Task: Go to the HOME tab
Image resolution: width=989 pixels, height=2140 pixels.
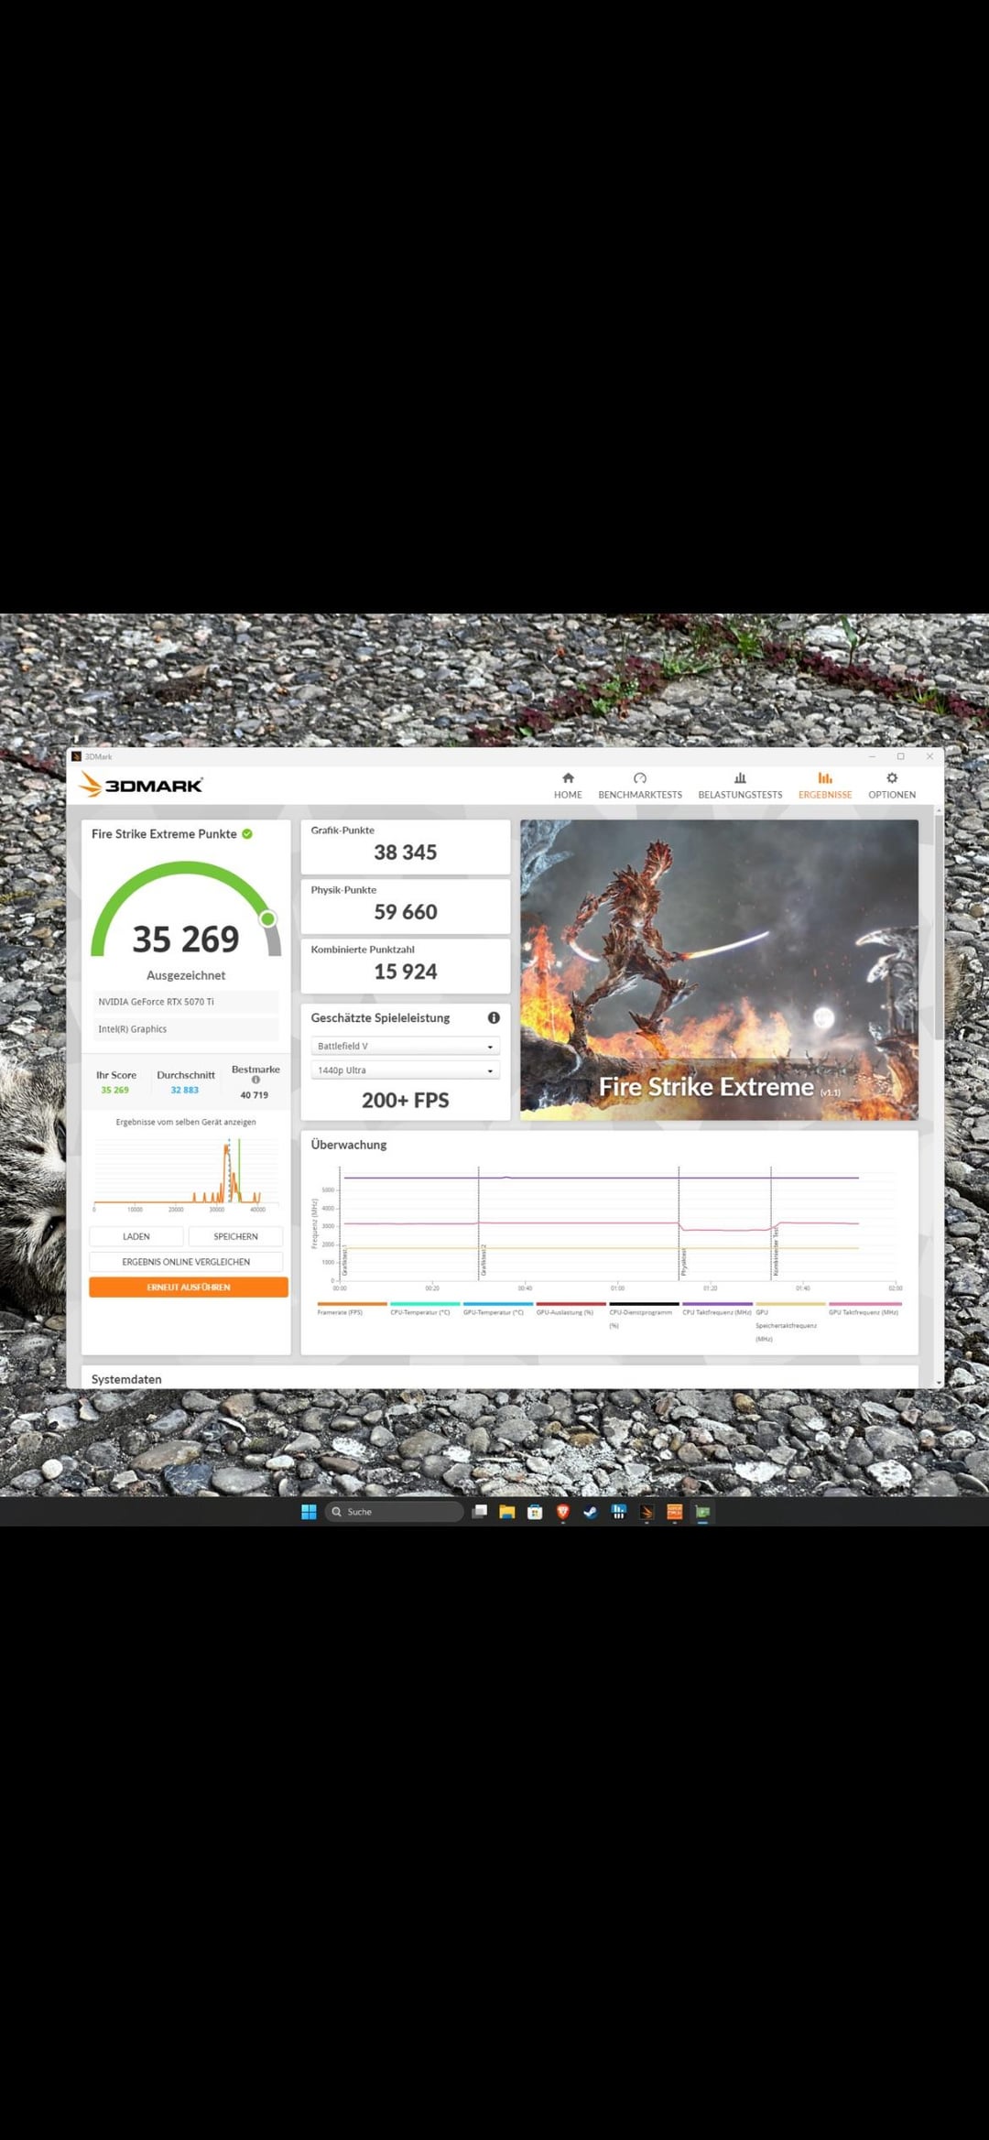Action: point(568,786)
